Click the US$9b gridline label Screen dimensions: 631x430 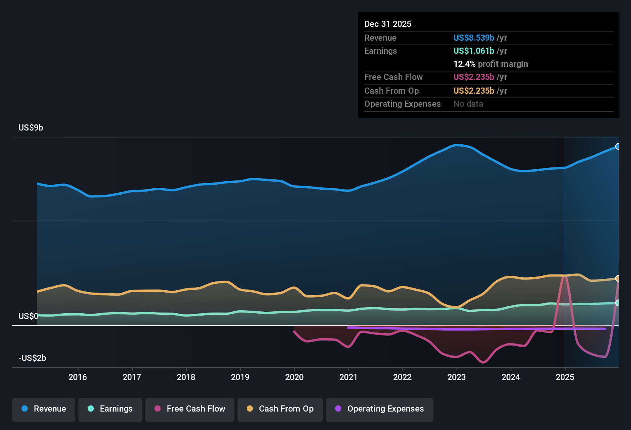tap(31, 127)
